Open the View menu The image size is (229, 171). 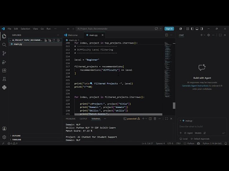tap(35, 28)
